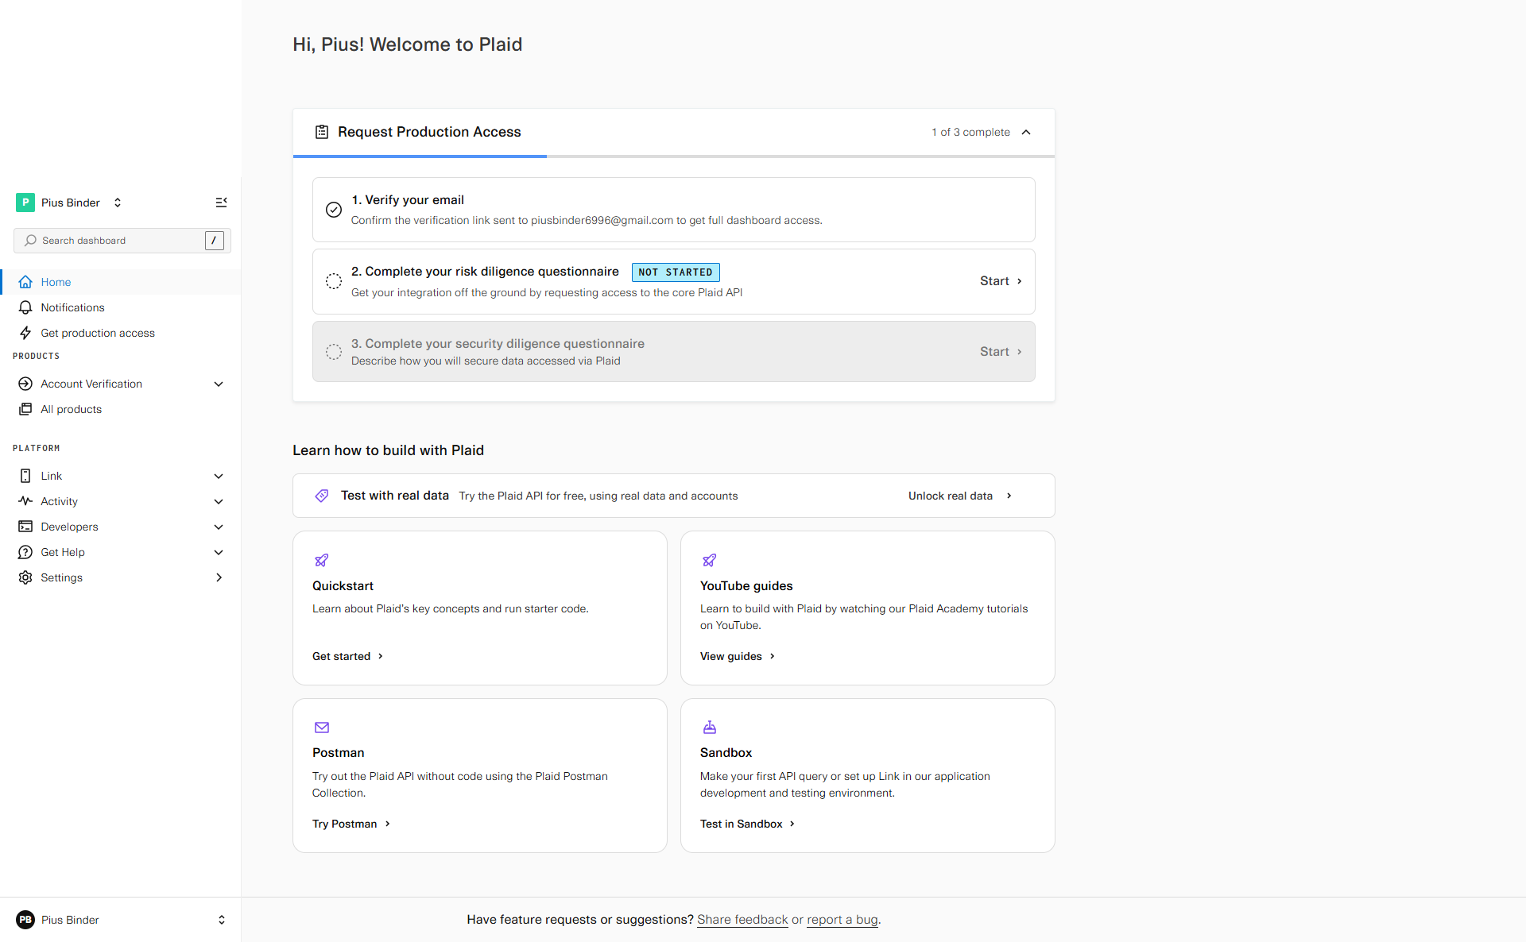
Task: Click the envelope icon on the Postman card
Action: click(322, 728)
